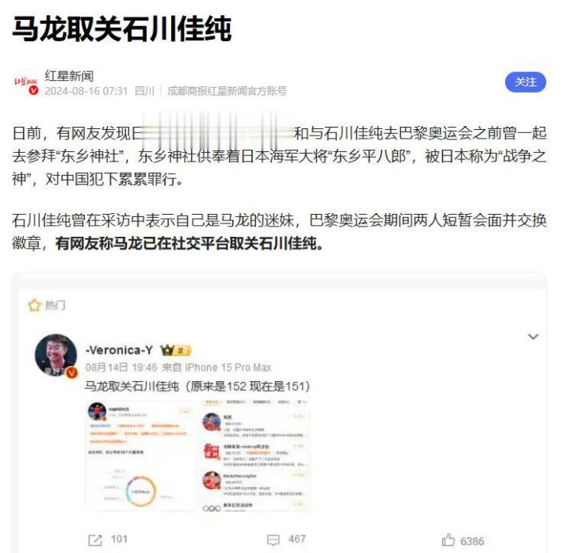
Task: Click the 101 repost count
Action: 119,539
